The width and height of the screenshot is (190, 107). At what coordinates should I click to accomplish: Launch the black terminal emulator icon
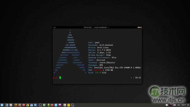pos(40,105)
